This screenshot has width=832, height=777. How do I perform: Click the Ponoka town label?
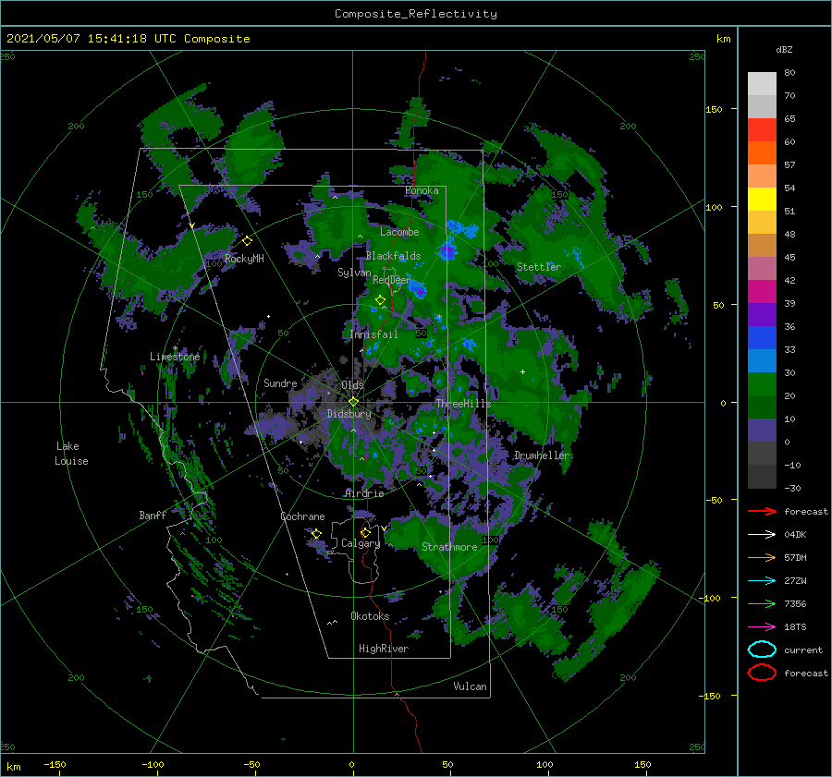(x=422, y=190)
